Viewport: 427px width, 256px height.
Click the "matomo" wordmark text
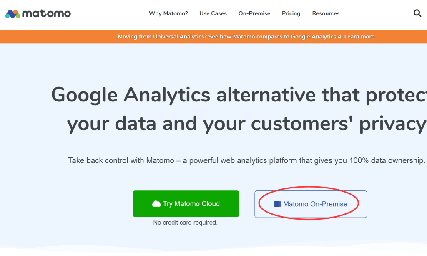[x=46, y=14]
